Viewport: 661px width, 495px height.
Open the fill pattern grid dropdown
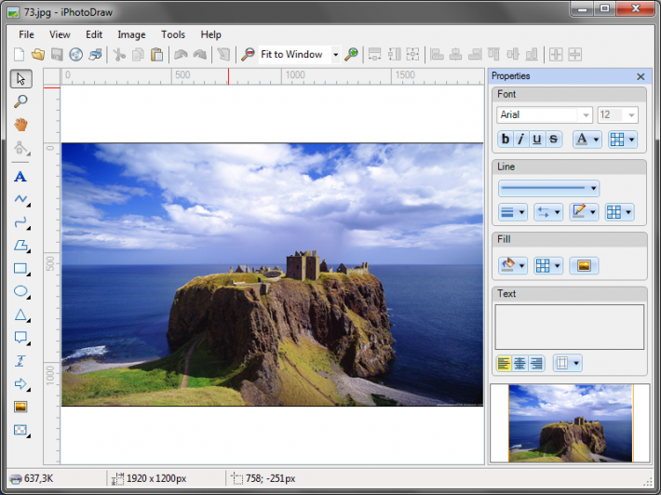(548, 266)
